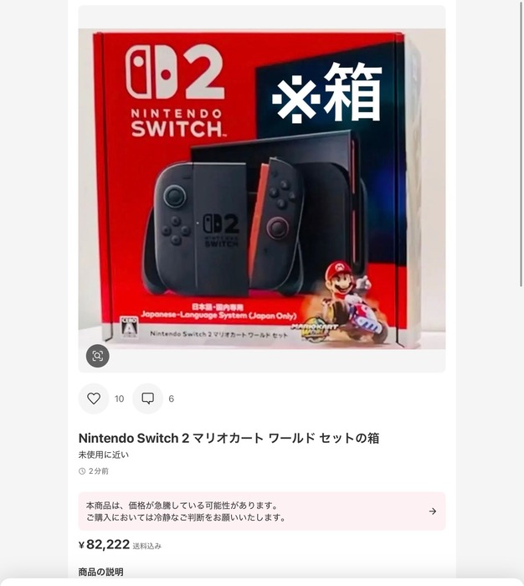524x586 pixels.
Task: Click the 2分前 posted time text
Action: 99,471
